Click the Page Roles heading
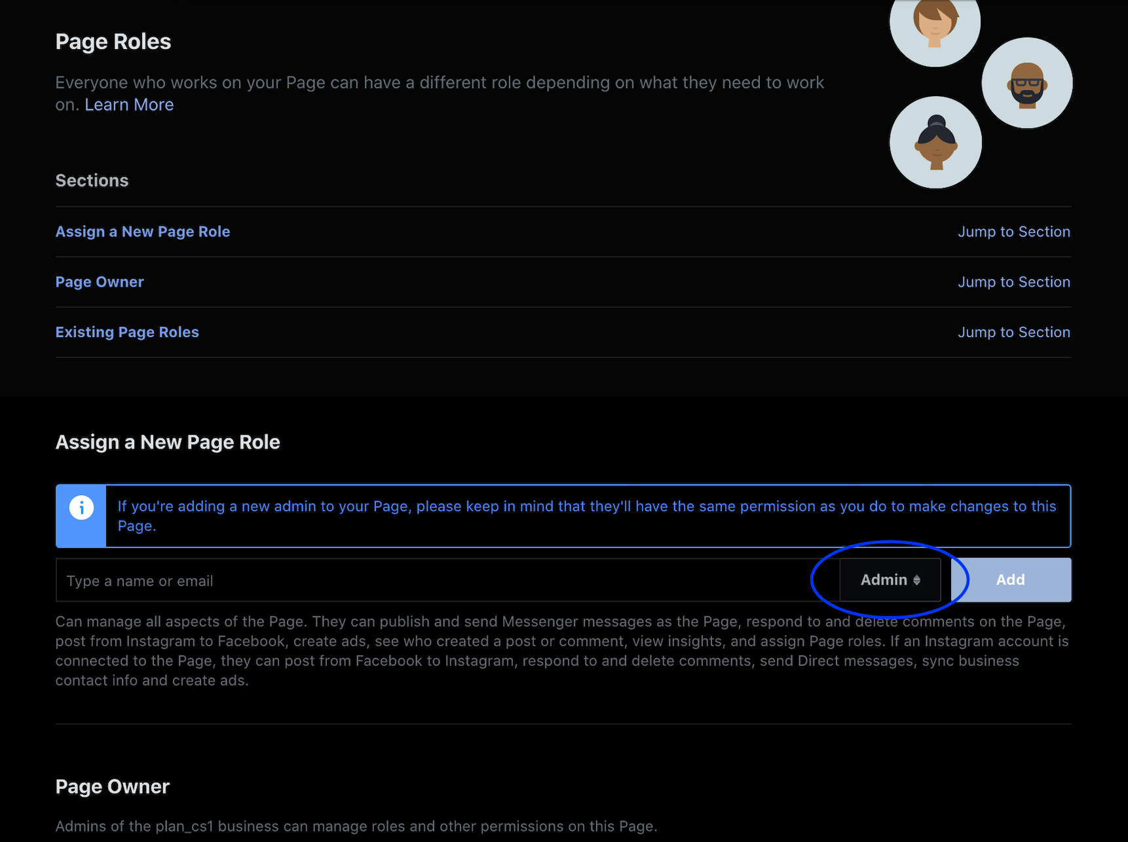Image resolution: width=1128 pixels, height=842 pixels. (x=113, y=42)
